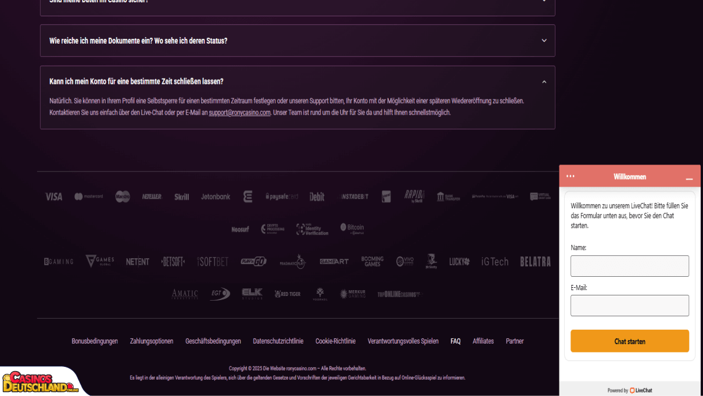
Task: Click the Play'n GO provider logo
Action: (x=254, y=262)
